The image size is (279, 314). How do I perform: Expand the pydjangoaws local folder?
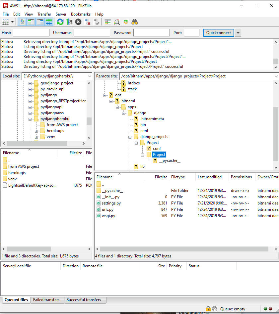(x=30, y=113)
